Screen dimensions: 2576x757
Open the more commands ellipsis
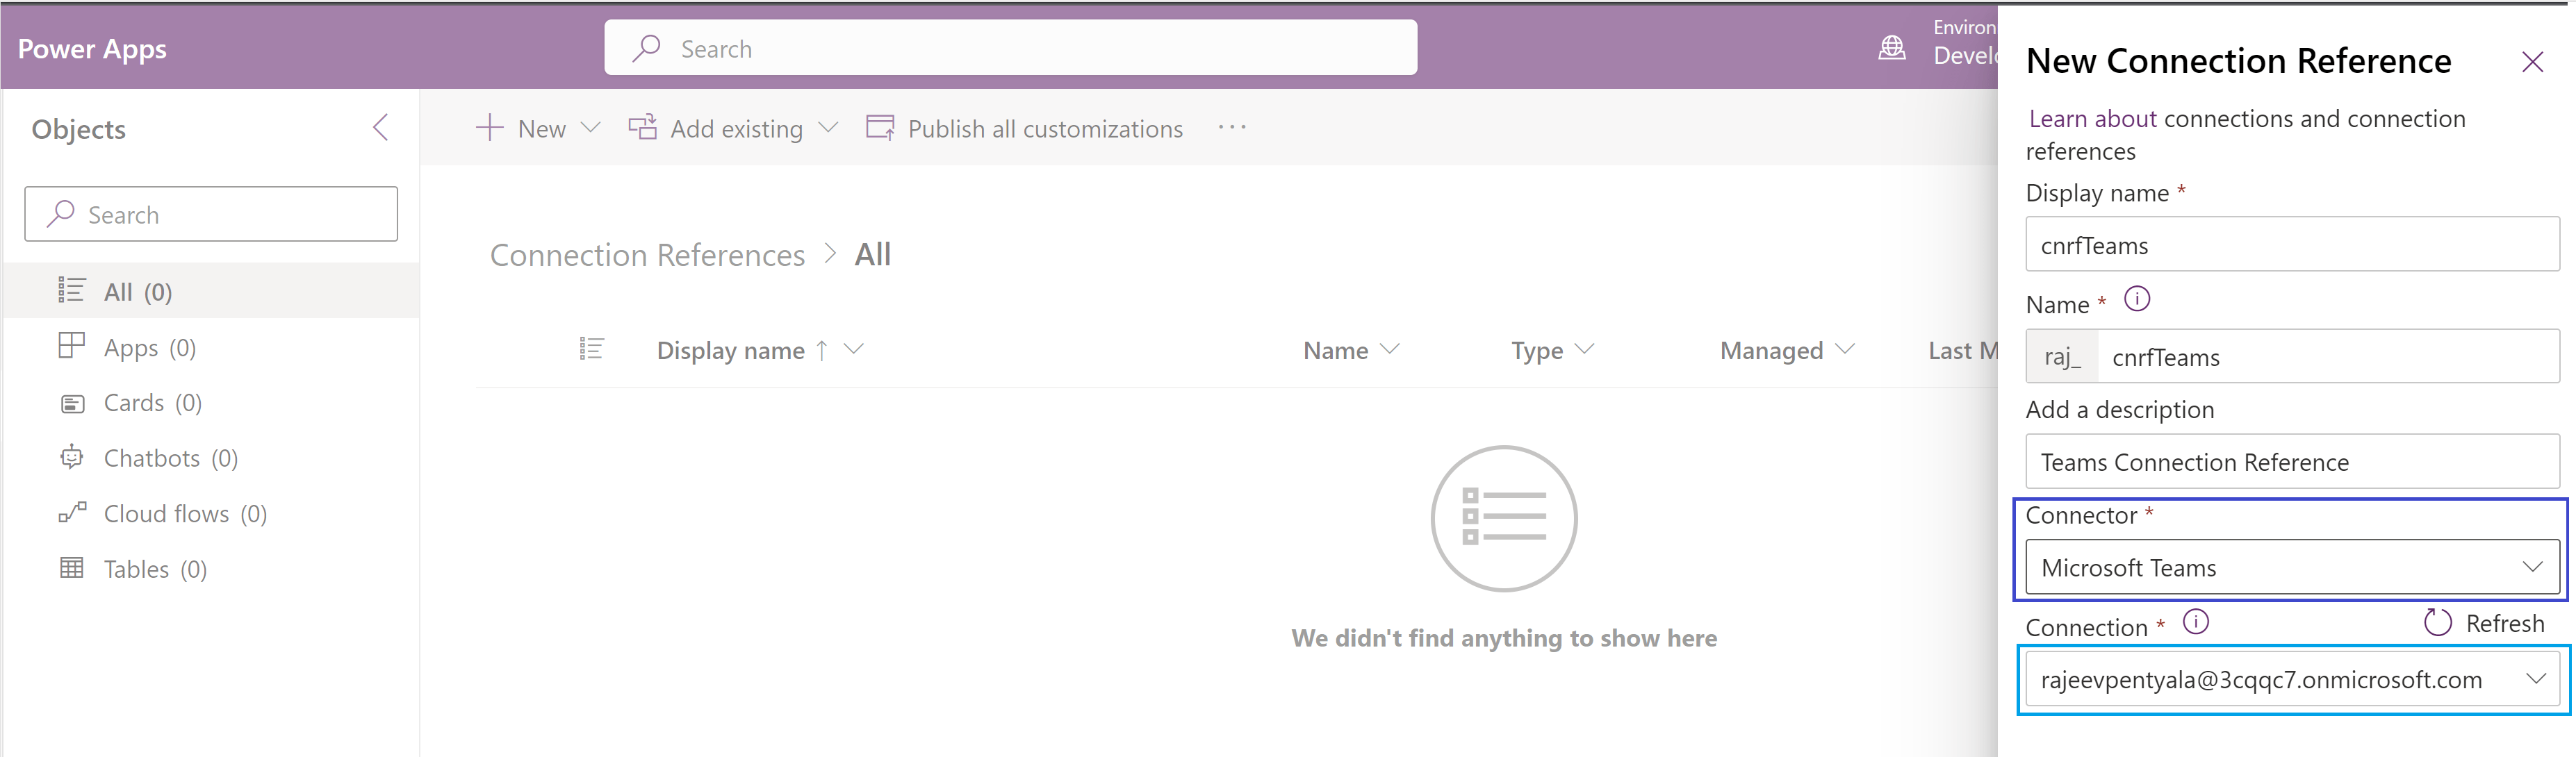tap(1232, 127)
